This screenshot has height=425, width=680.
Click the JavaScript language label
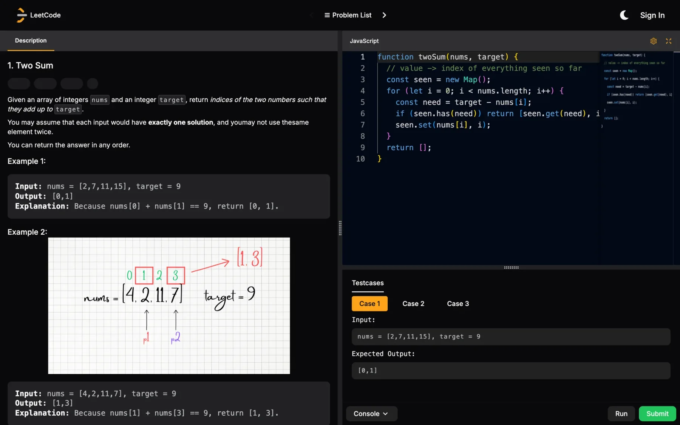[364, 41]
